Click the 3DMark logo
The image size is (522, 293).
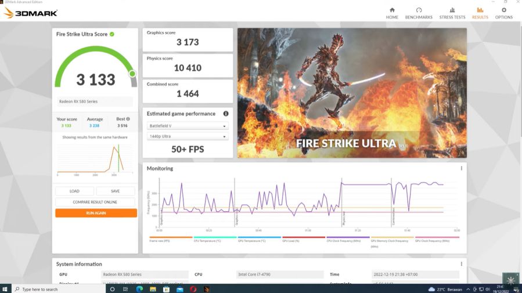[31, 13]
